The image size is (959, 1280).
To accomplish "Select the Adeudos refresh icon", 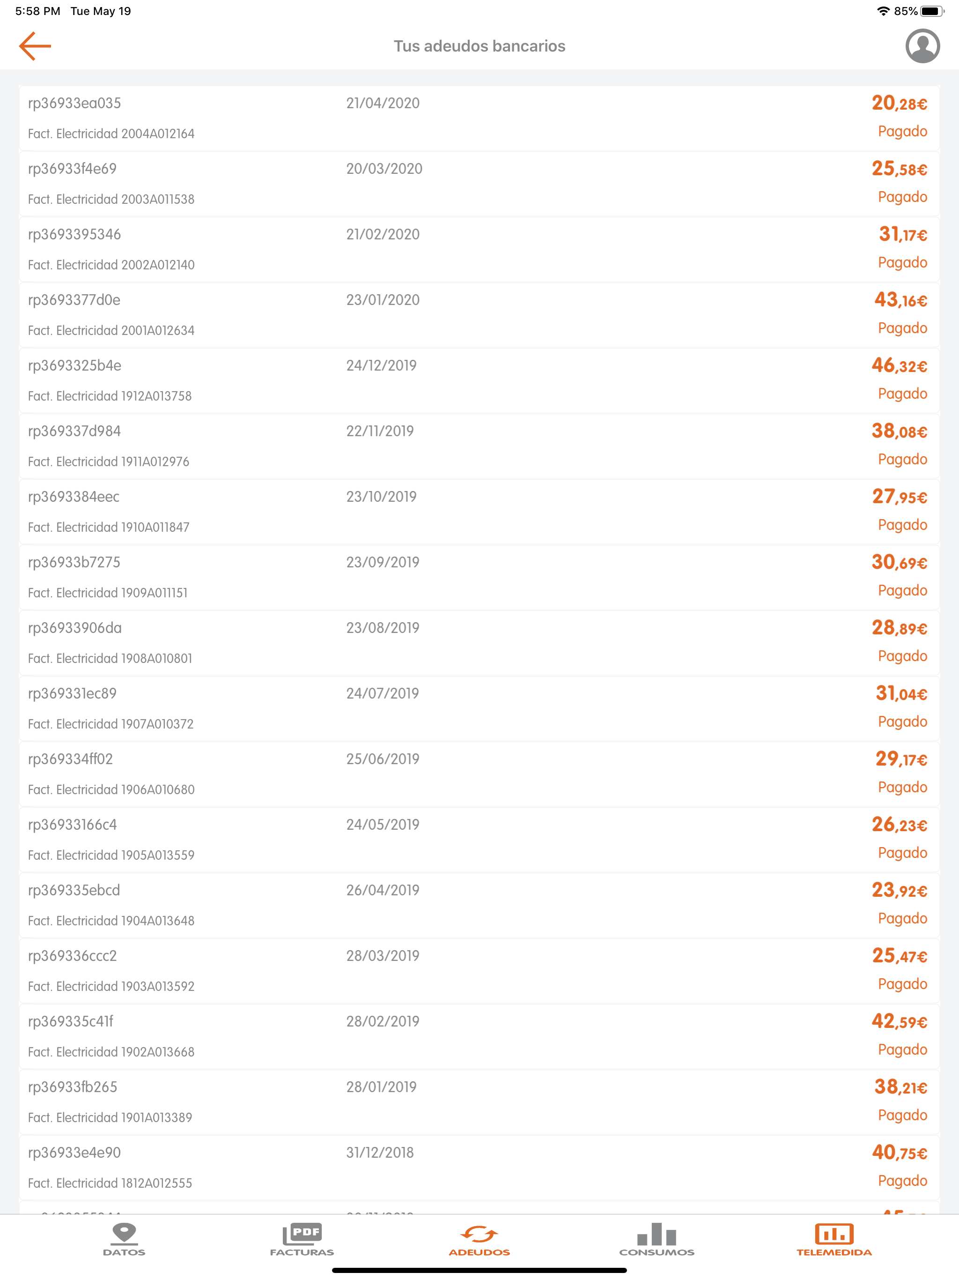I will (479, 1234).
